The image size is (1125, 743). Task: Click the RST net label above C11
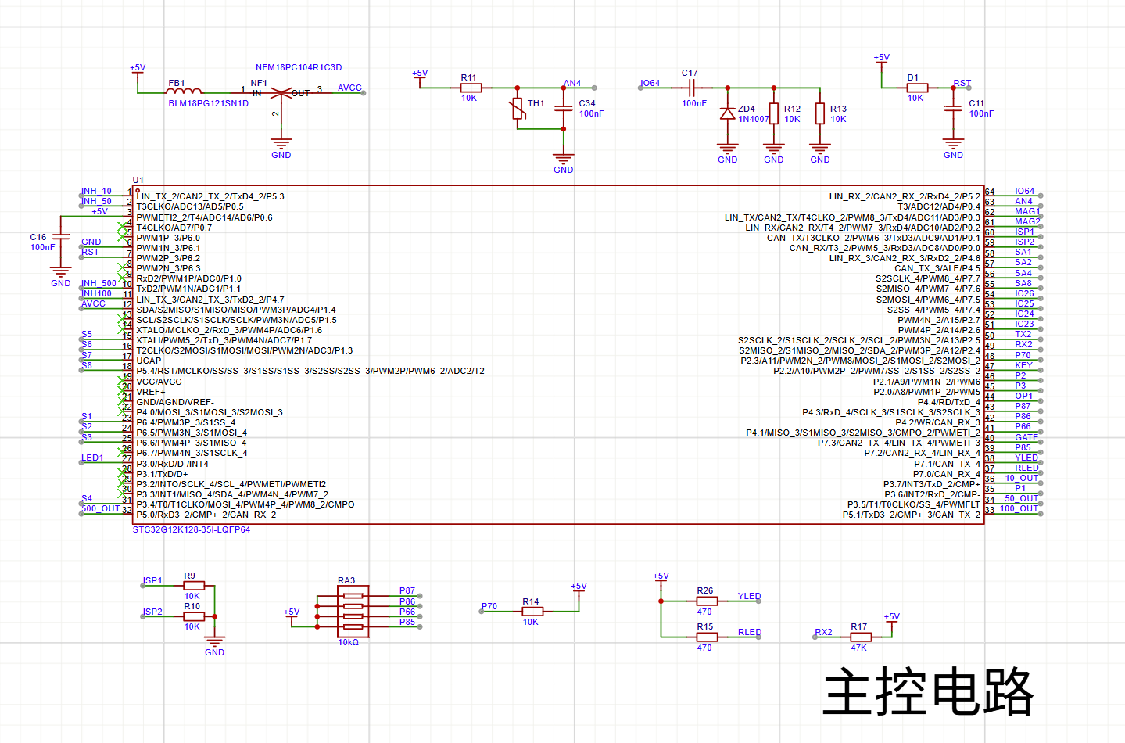tap(962, 83)
